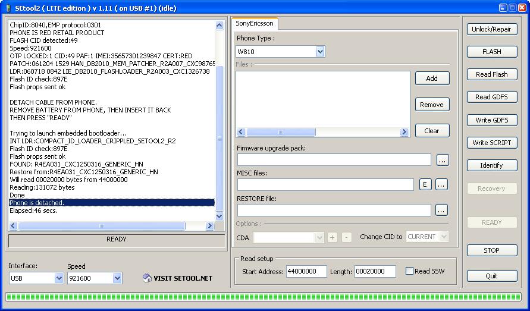Browse for RESTORE file
530x311 pixels.
(x=441, y=211)
